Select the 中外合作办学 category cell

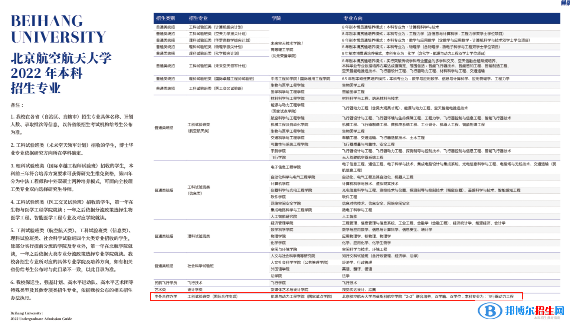tap(166, 296)
